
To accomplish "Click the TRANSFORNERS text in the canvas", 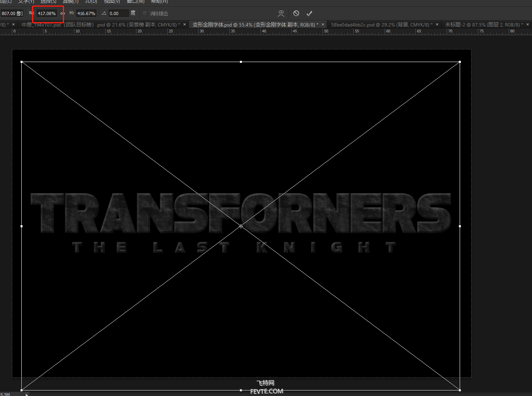I will coord(241,213).
